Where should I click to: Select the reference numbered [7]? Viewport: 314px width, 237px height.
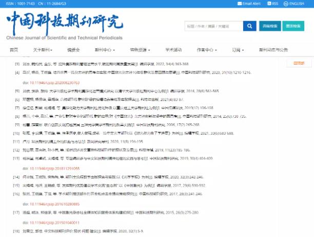114,108
